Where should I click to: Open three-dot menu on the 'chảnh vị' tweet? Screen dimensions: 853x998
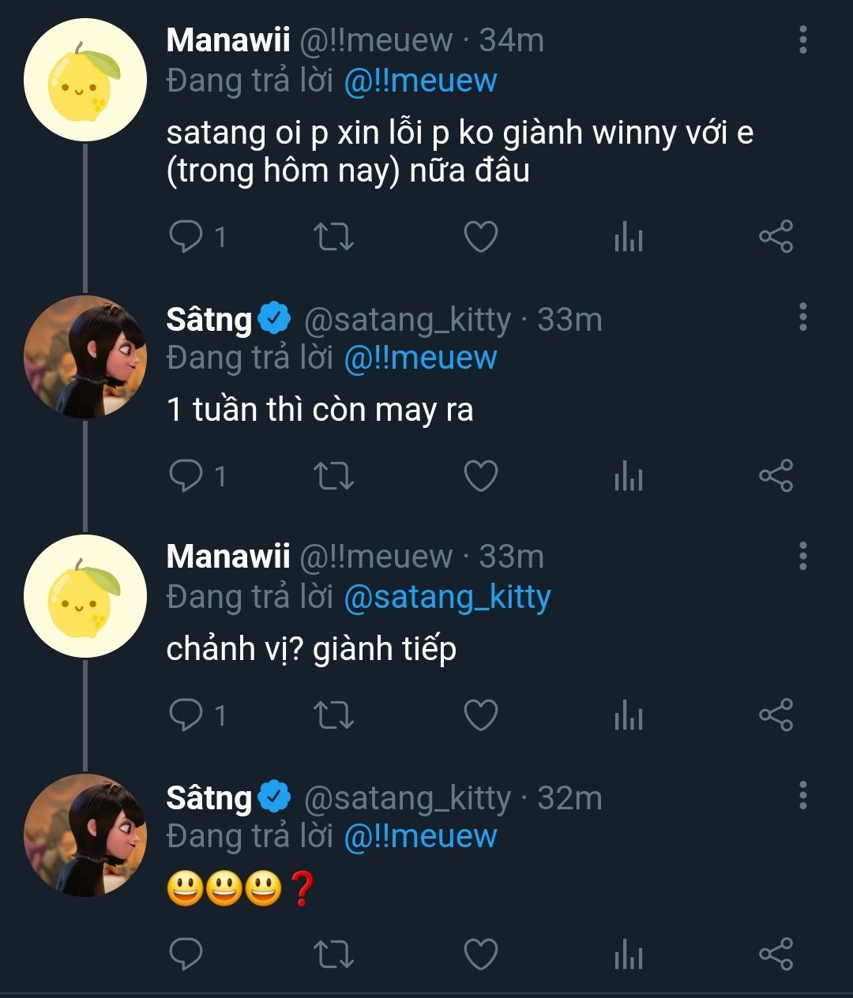[802, 556]
